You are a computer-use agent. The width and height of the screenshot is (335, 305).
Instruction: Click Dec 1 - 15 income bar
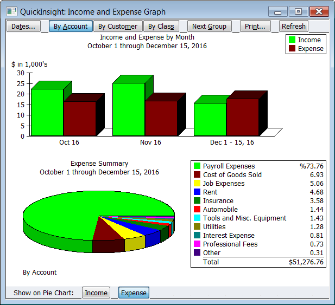[210, 119]
